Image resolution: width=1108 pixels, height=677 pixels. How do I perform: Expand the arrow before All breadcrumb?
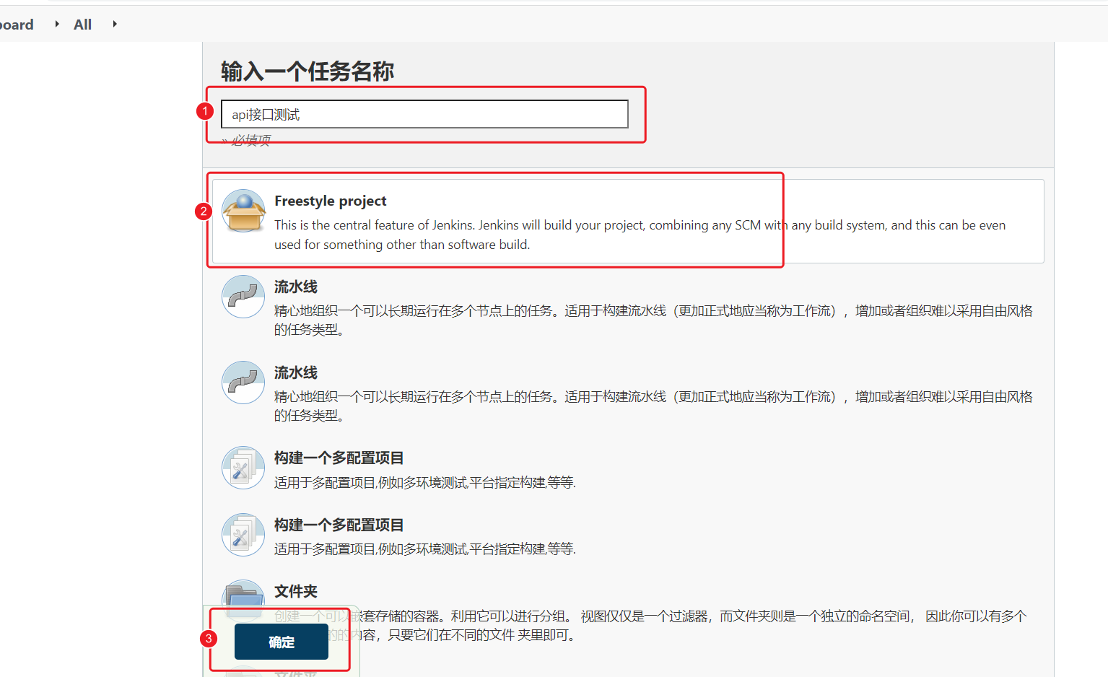(x=57, y=24)
